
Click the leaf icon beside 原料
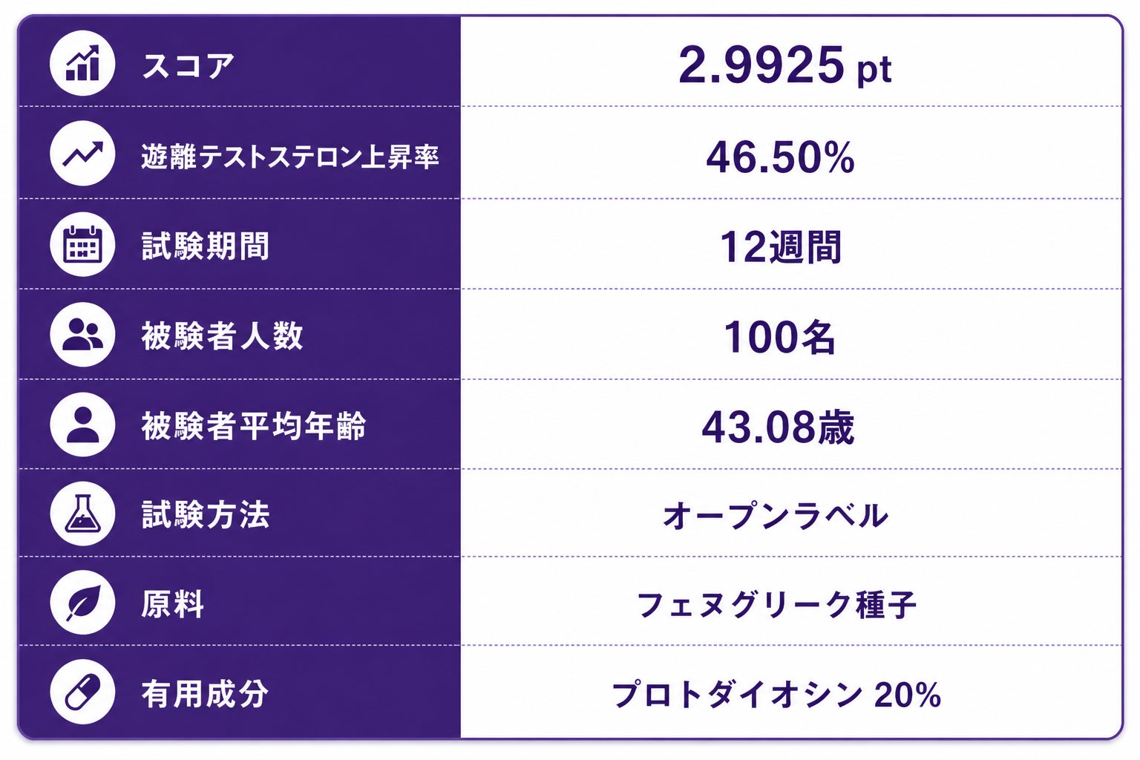[82, 603]
